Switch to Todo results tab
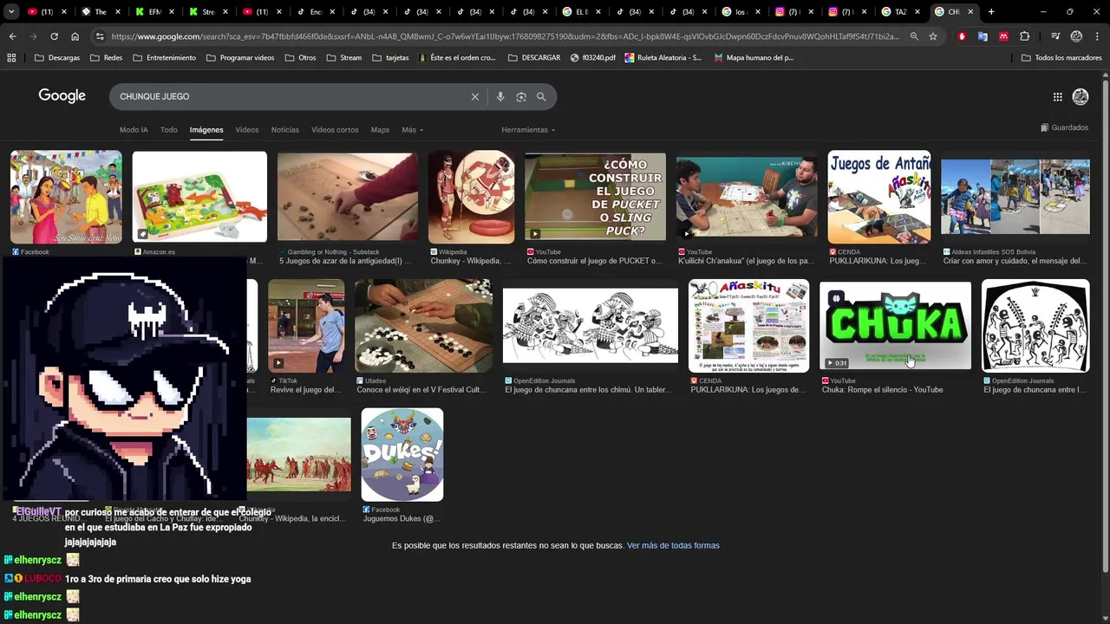The width and height of the screenshot is (1110, 624). point(169,130)
